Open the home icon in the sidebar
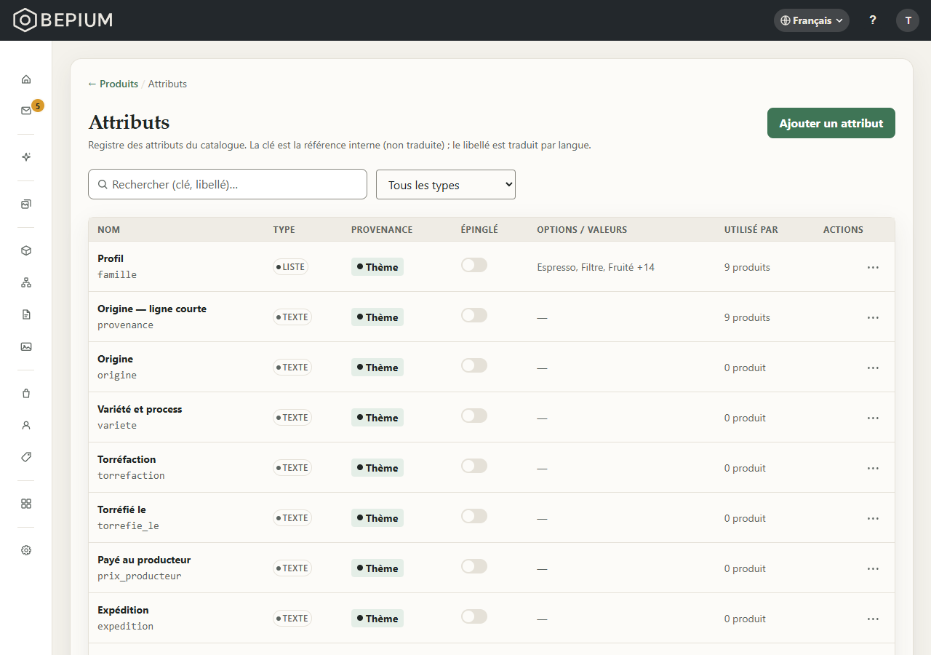 click(26, 79)
